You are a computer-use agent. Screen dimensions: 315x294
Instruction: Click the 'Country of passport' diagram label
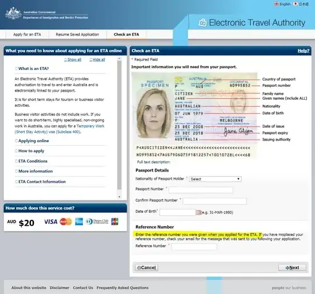click(279, 79)
